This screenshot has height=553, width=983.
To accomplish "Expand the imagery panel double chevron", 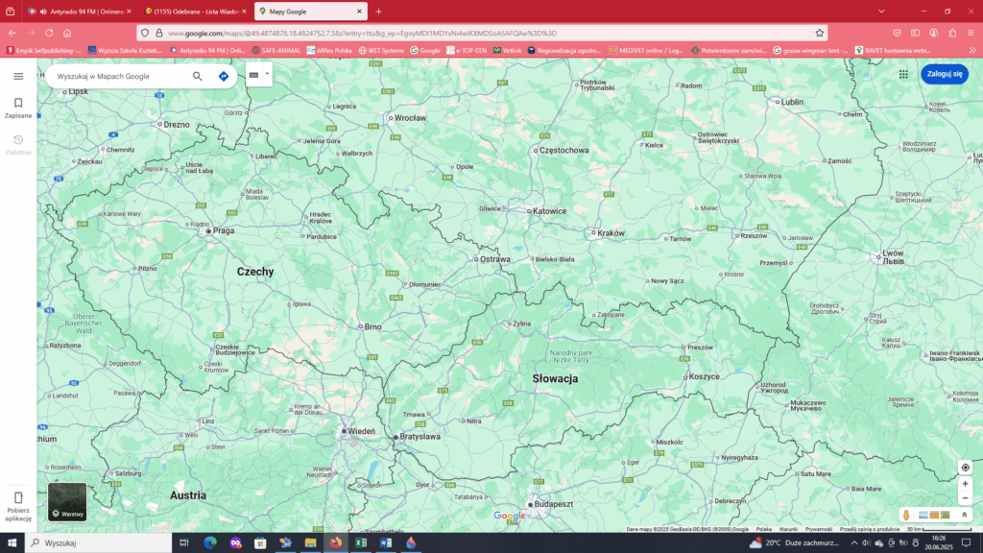I will pyautogui.click(x=964, y=515).
